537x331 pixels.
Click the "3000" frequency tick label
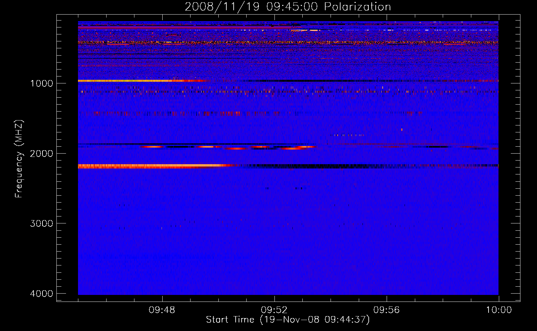tap(41, 223)
